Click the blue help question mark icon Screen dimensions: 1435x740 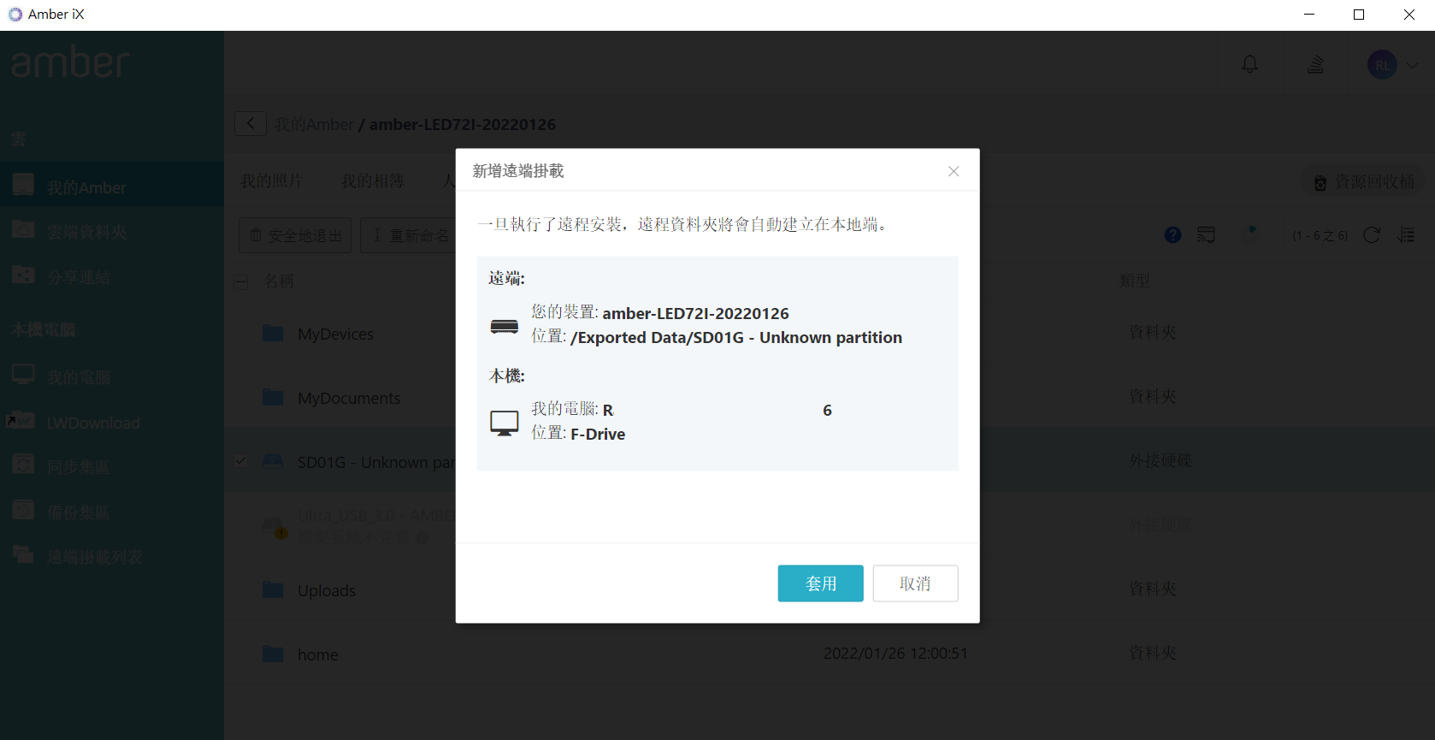click(x=1172, y=234)
